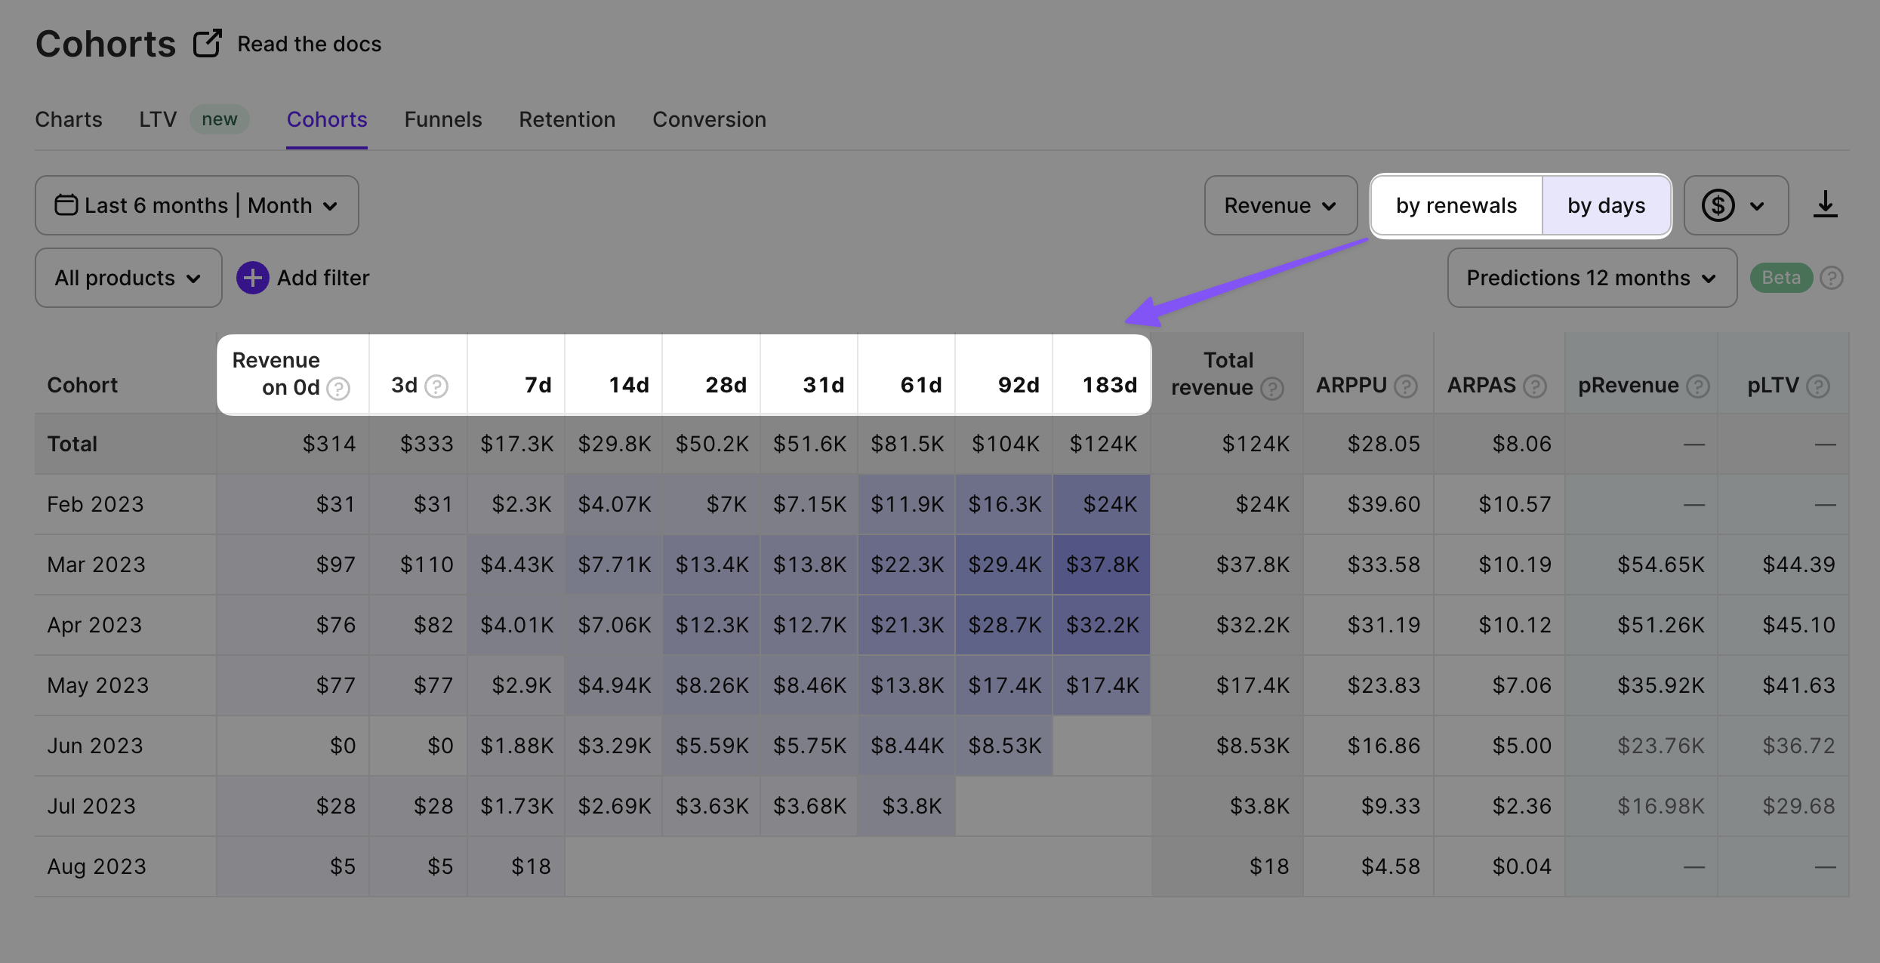The image size is (1880, 963).
Task: Open the LTV tab
Action: pos(158,119)
